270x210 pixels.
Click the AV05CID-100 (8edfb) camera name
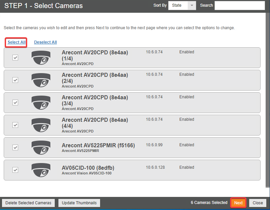(x=88, y=168)
